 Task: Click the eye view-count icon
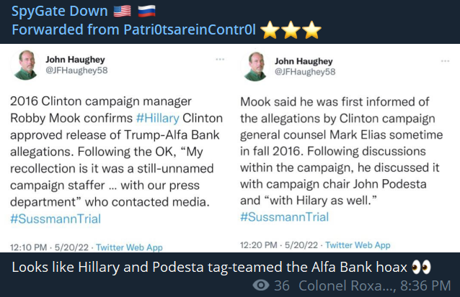261,285
